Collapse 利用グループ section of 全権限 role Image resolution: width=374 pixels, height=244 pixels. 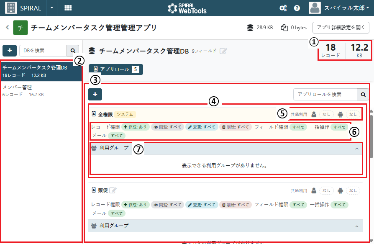pyautogui.click(x=357, y=149)
